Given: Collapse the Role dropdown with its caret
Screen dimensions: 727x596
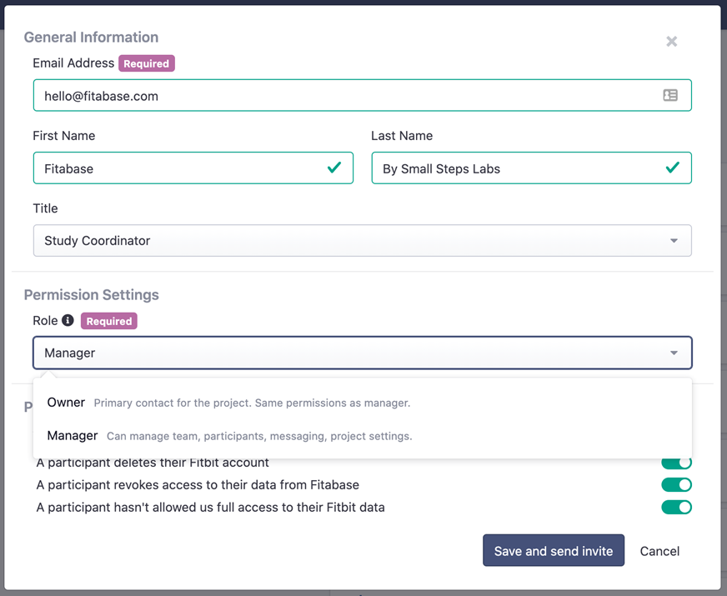Looking at the screenshot, I should (x=674, y=353).
